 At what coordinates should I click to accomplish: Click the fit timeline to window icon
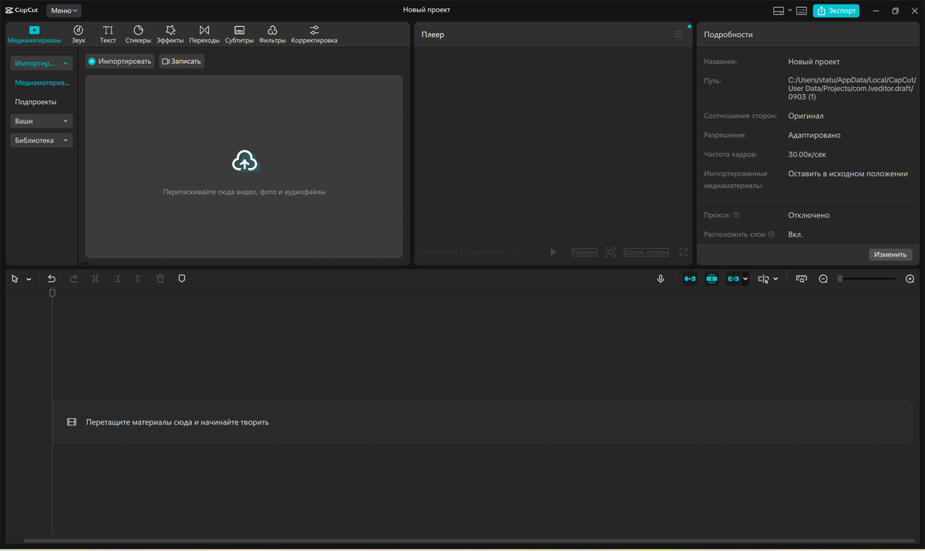[802, 279]
